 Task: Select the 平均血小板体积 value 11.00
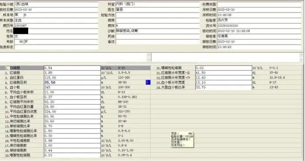72,92
